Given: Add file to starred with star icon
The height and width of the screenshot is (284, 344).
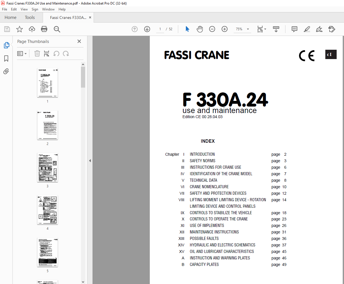Looking at the screenshot, I should point(20,29).
